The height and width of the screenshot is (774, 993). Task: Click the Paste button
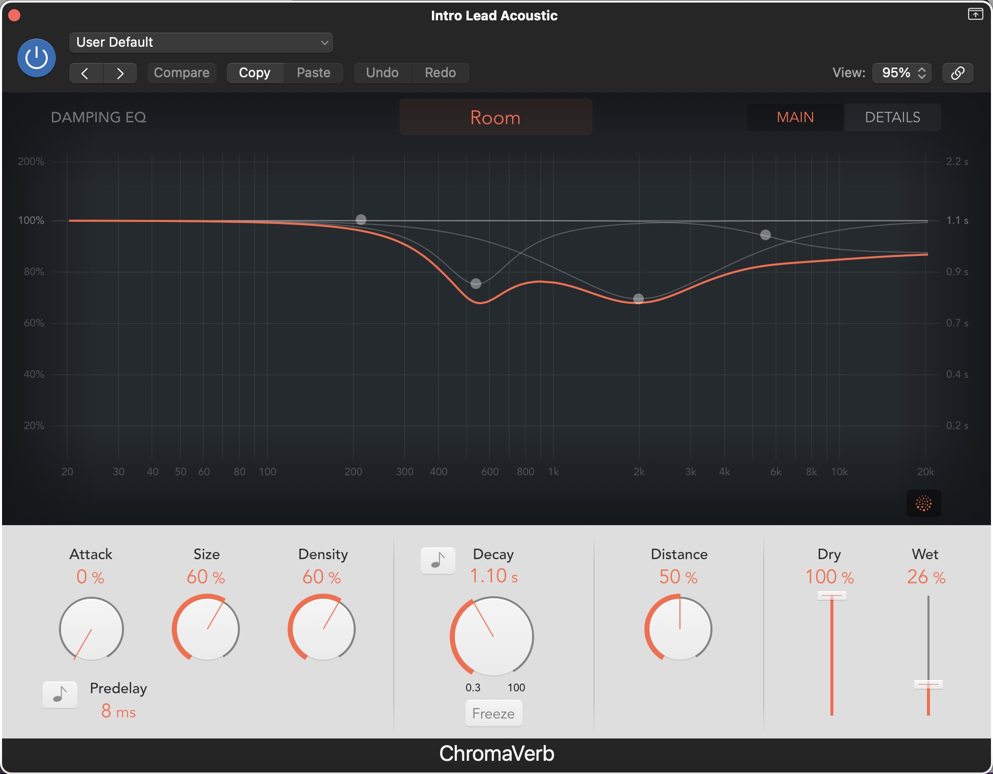[x=314, y=73]
